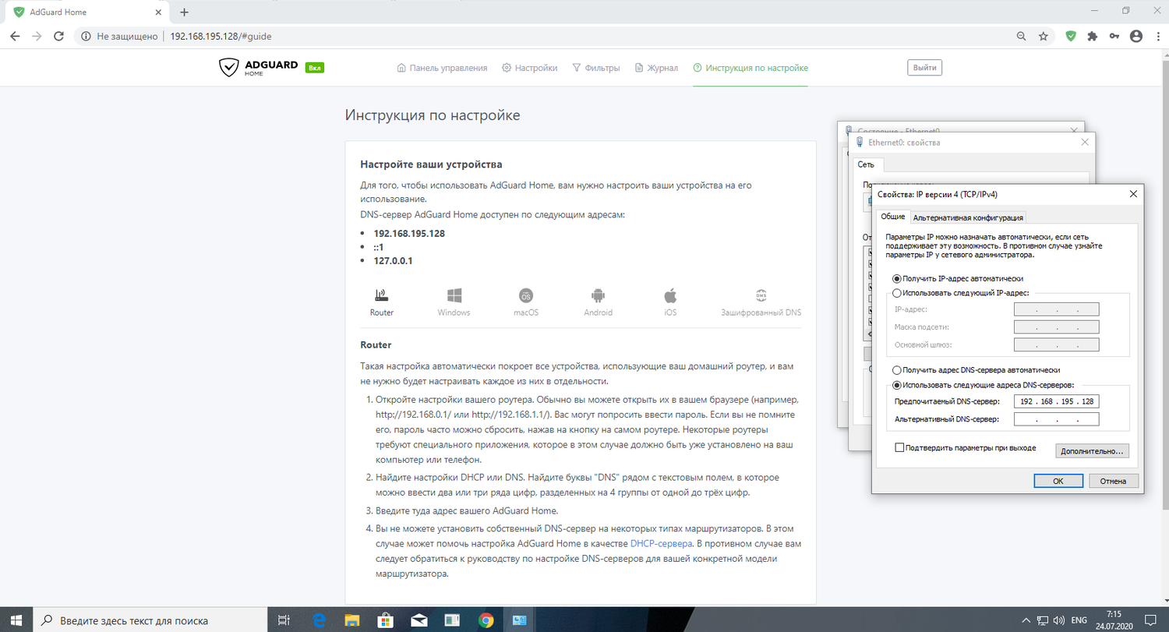Click the preferred DNS server field
The image size is (1169, 632).
(x=1056, y=401)
